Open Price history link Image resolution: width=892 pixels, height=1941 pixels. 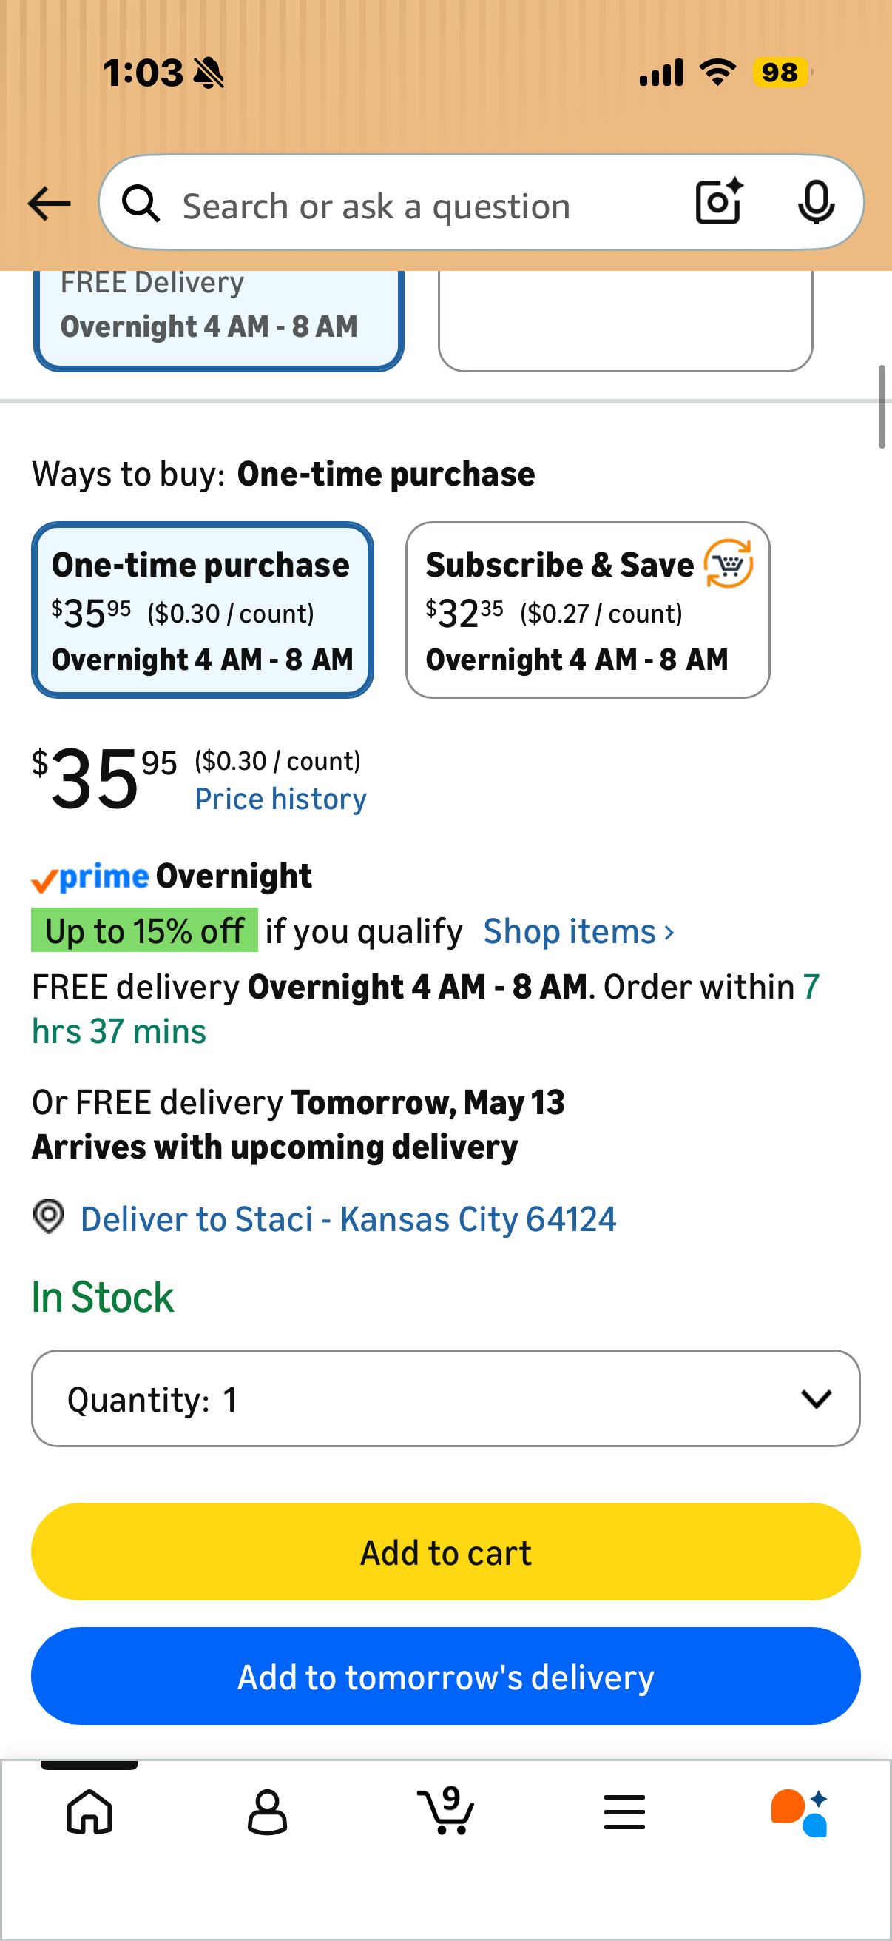tap(281, 799)
